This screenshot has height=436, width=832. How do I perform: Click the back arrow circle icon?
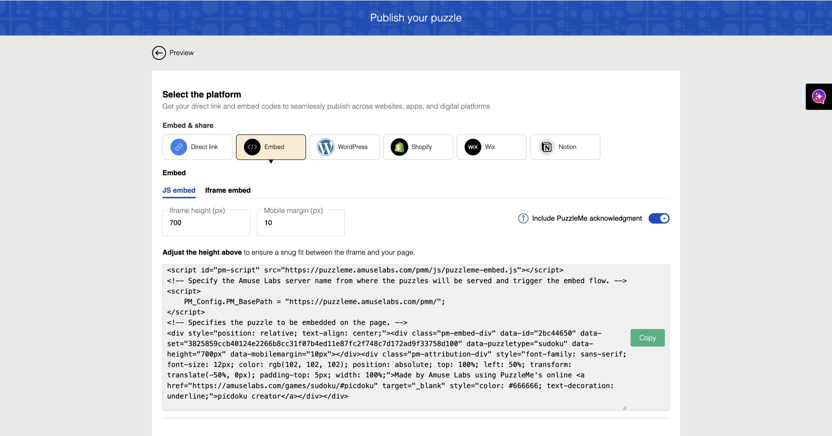159,53
